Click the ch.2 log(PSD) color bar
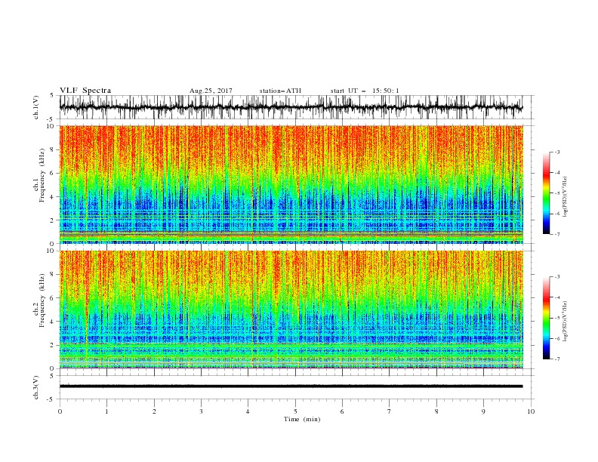 click(546, 318)
